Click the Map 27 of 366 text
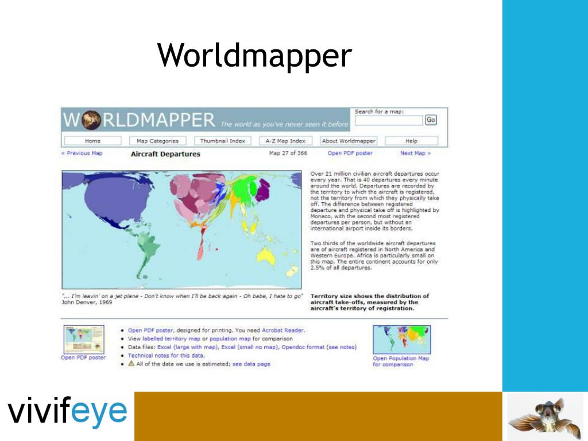588x441 pixels. pyautogui.click(x=288, y=153)
